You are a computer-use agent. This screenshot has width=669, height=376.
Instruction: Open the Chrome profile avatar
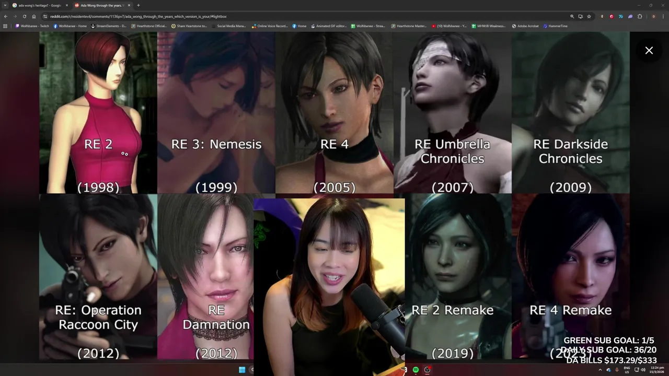653,16
